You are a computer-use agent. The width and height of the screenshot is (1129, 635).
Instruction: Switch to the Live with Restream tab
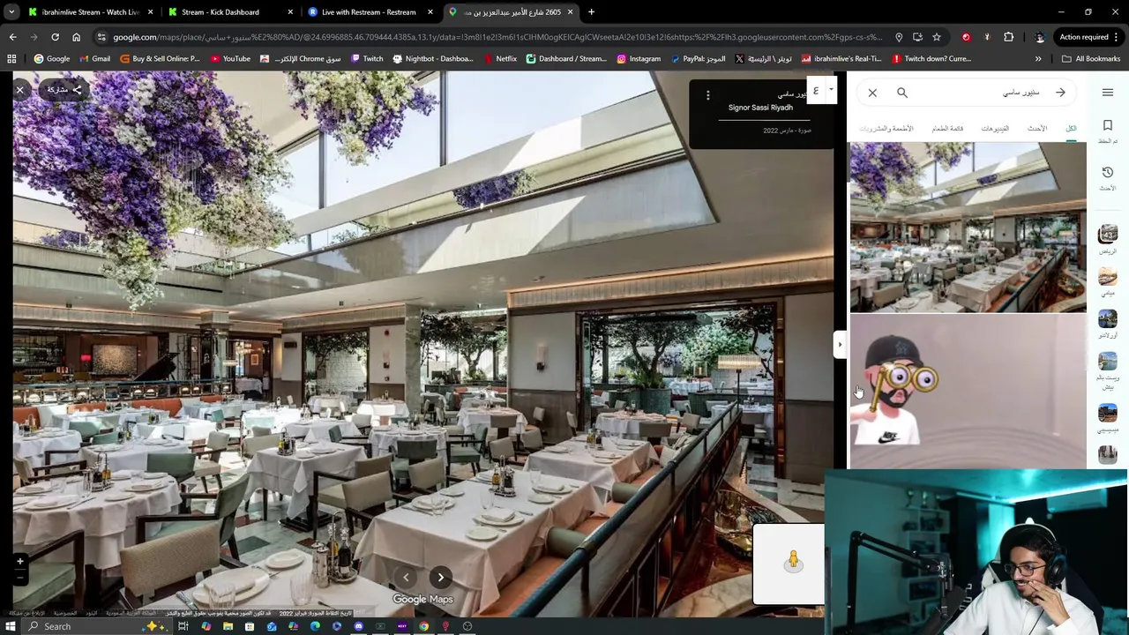[x=369, y=12]
